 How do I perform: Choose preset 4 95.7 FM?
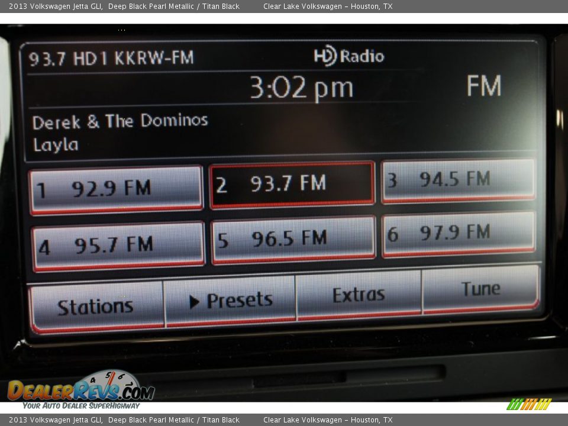coord(118,246)
